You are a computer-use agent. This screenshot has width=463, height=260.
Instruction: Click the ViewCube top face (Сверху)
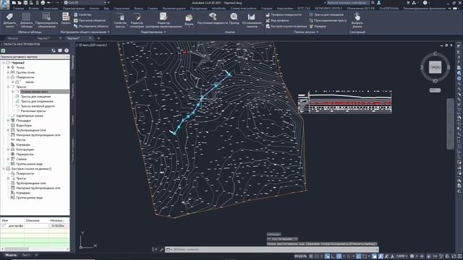(x=435, y=67)
